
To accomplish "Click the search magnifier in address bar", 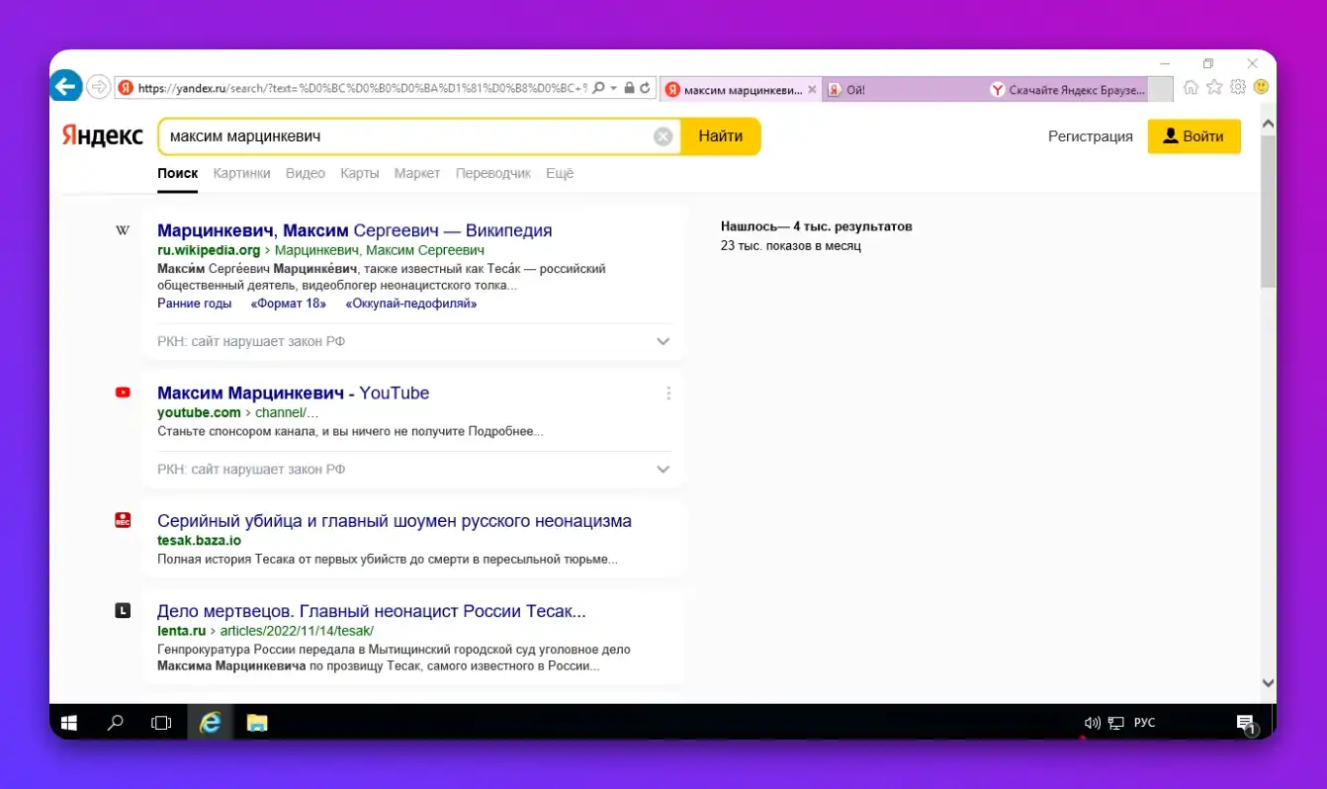I will tap(597, 88).
